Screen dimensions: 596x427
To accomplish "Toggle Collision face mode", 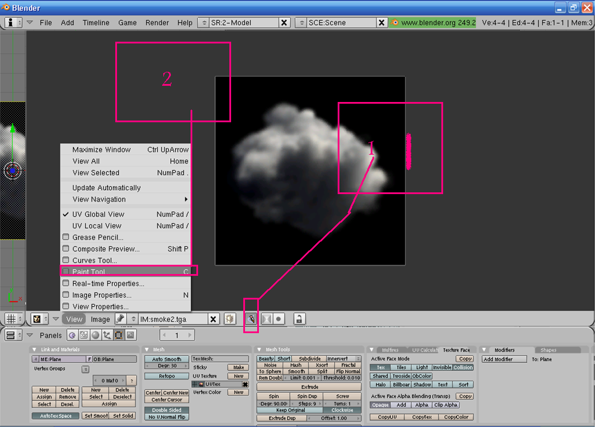I will coord(463,367).
